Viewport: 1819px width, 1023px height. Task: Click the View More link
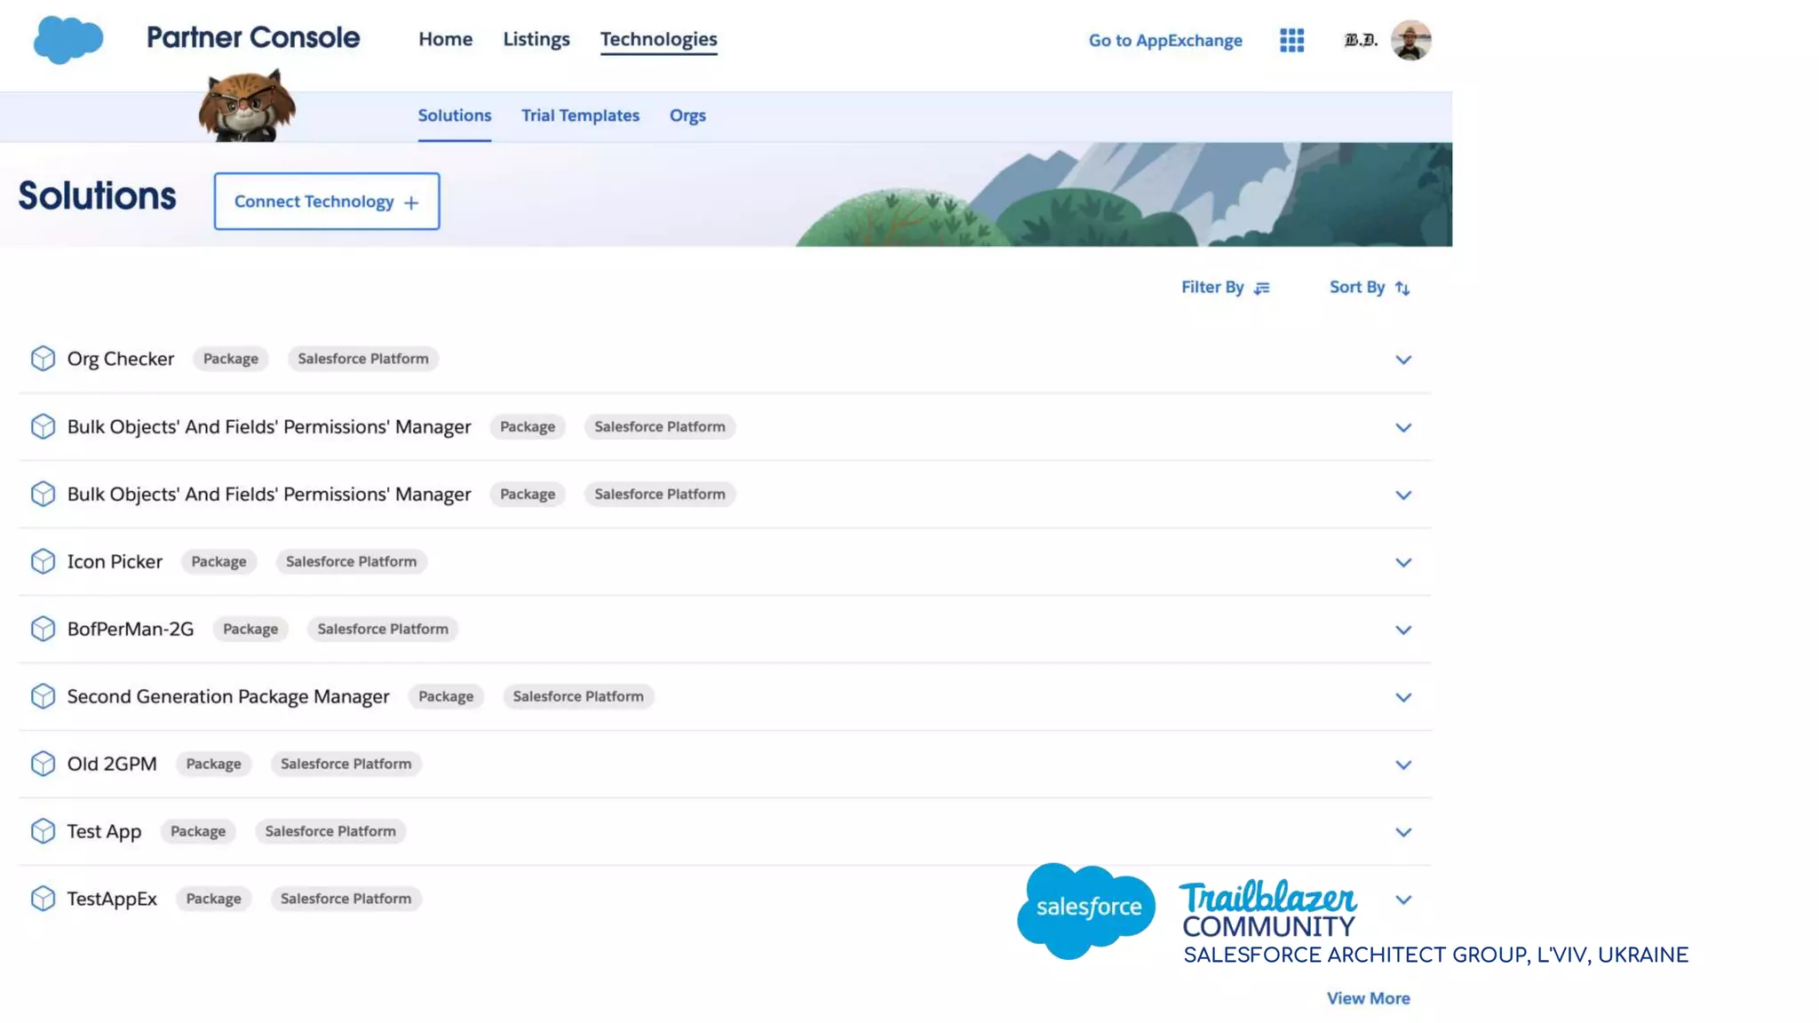(1368, 998)
